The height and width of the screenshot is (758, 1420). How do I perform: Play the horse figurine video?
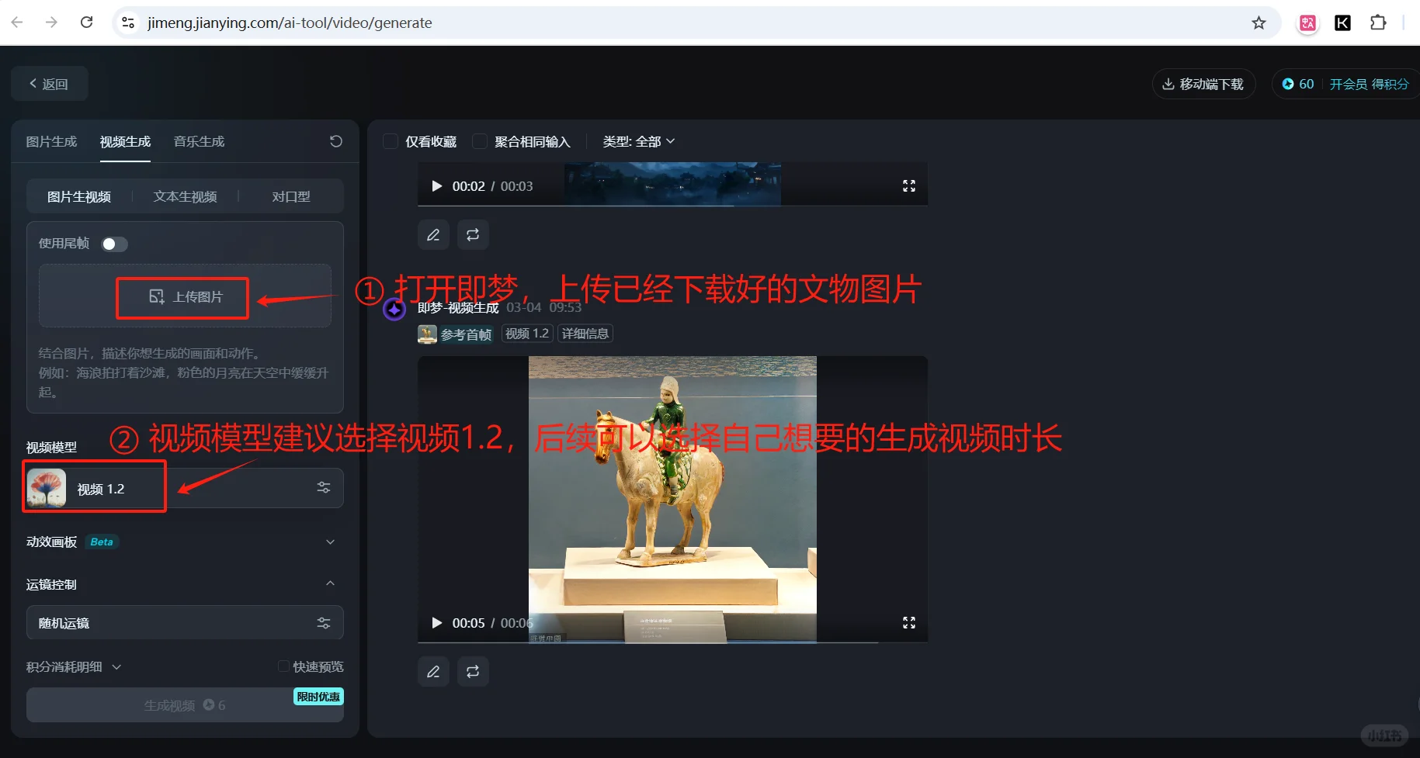436,622
